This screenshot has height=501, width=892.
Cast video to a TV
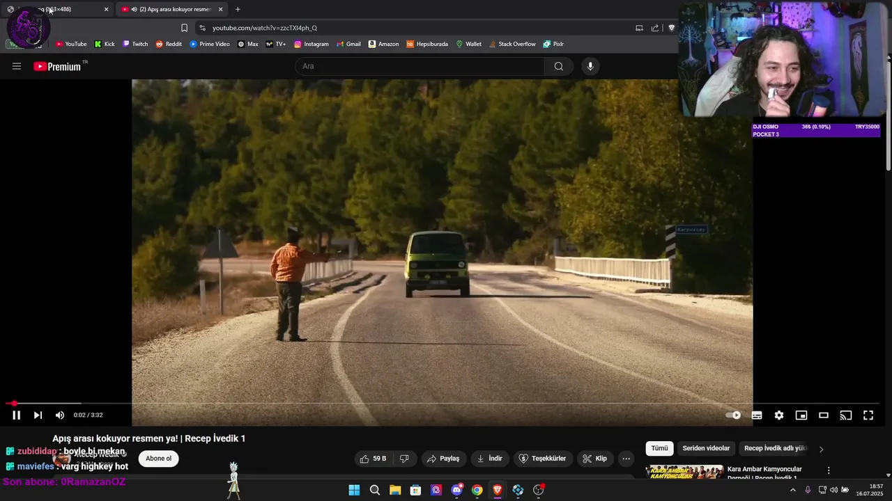[846, 415]
